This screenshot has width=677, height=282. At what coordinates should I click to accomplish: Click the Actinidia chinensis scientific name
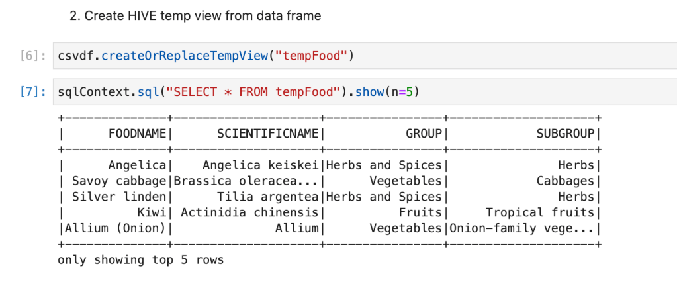point(250,212)
